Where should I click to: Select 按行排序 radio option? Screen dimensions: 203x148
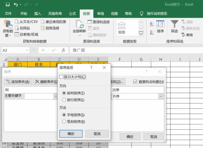64,100
